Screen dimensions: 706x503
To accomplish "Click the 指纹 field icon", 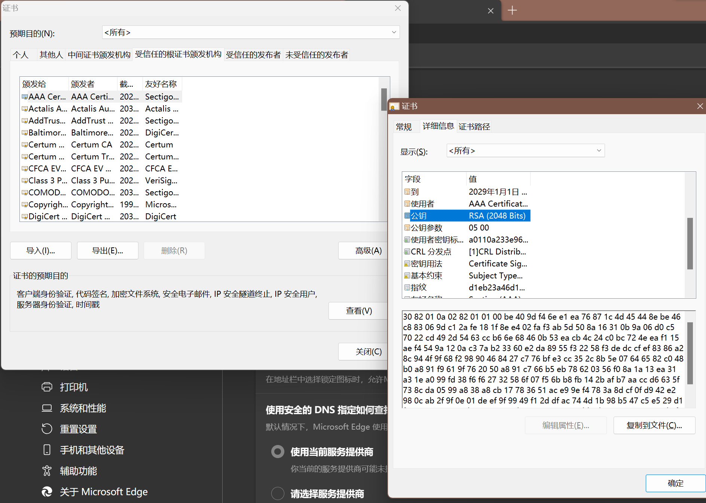I will tap(407, 287).
